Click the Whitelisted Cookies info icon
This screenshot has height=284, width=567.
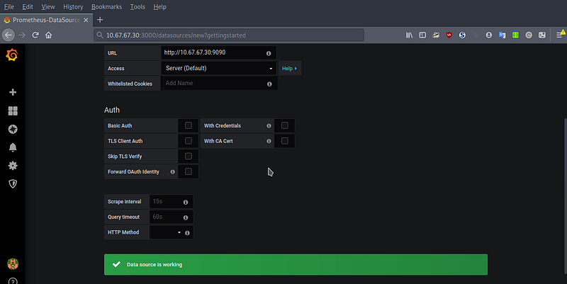coord(269,84)
